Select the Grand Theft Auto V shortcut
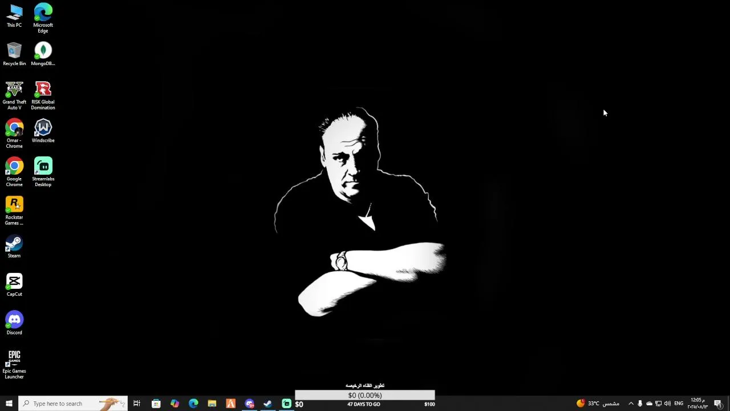This screenshot has width=730, height=411. point(14,95)
